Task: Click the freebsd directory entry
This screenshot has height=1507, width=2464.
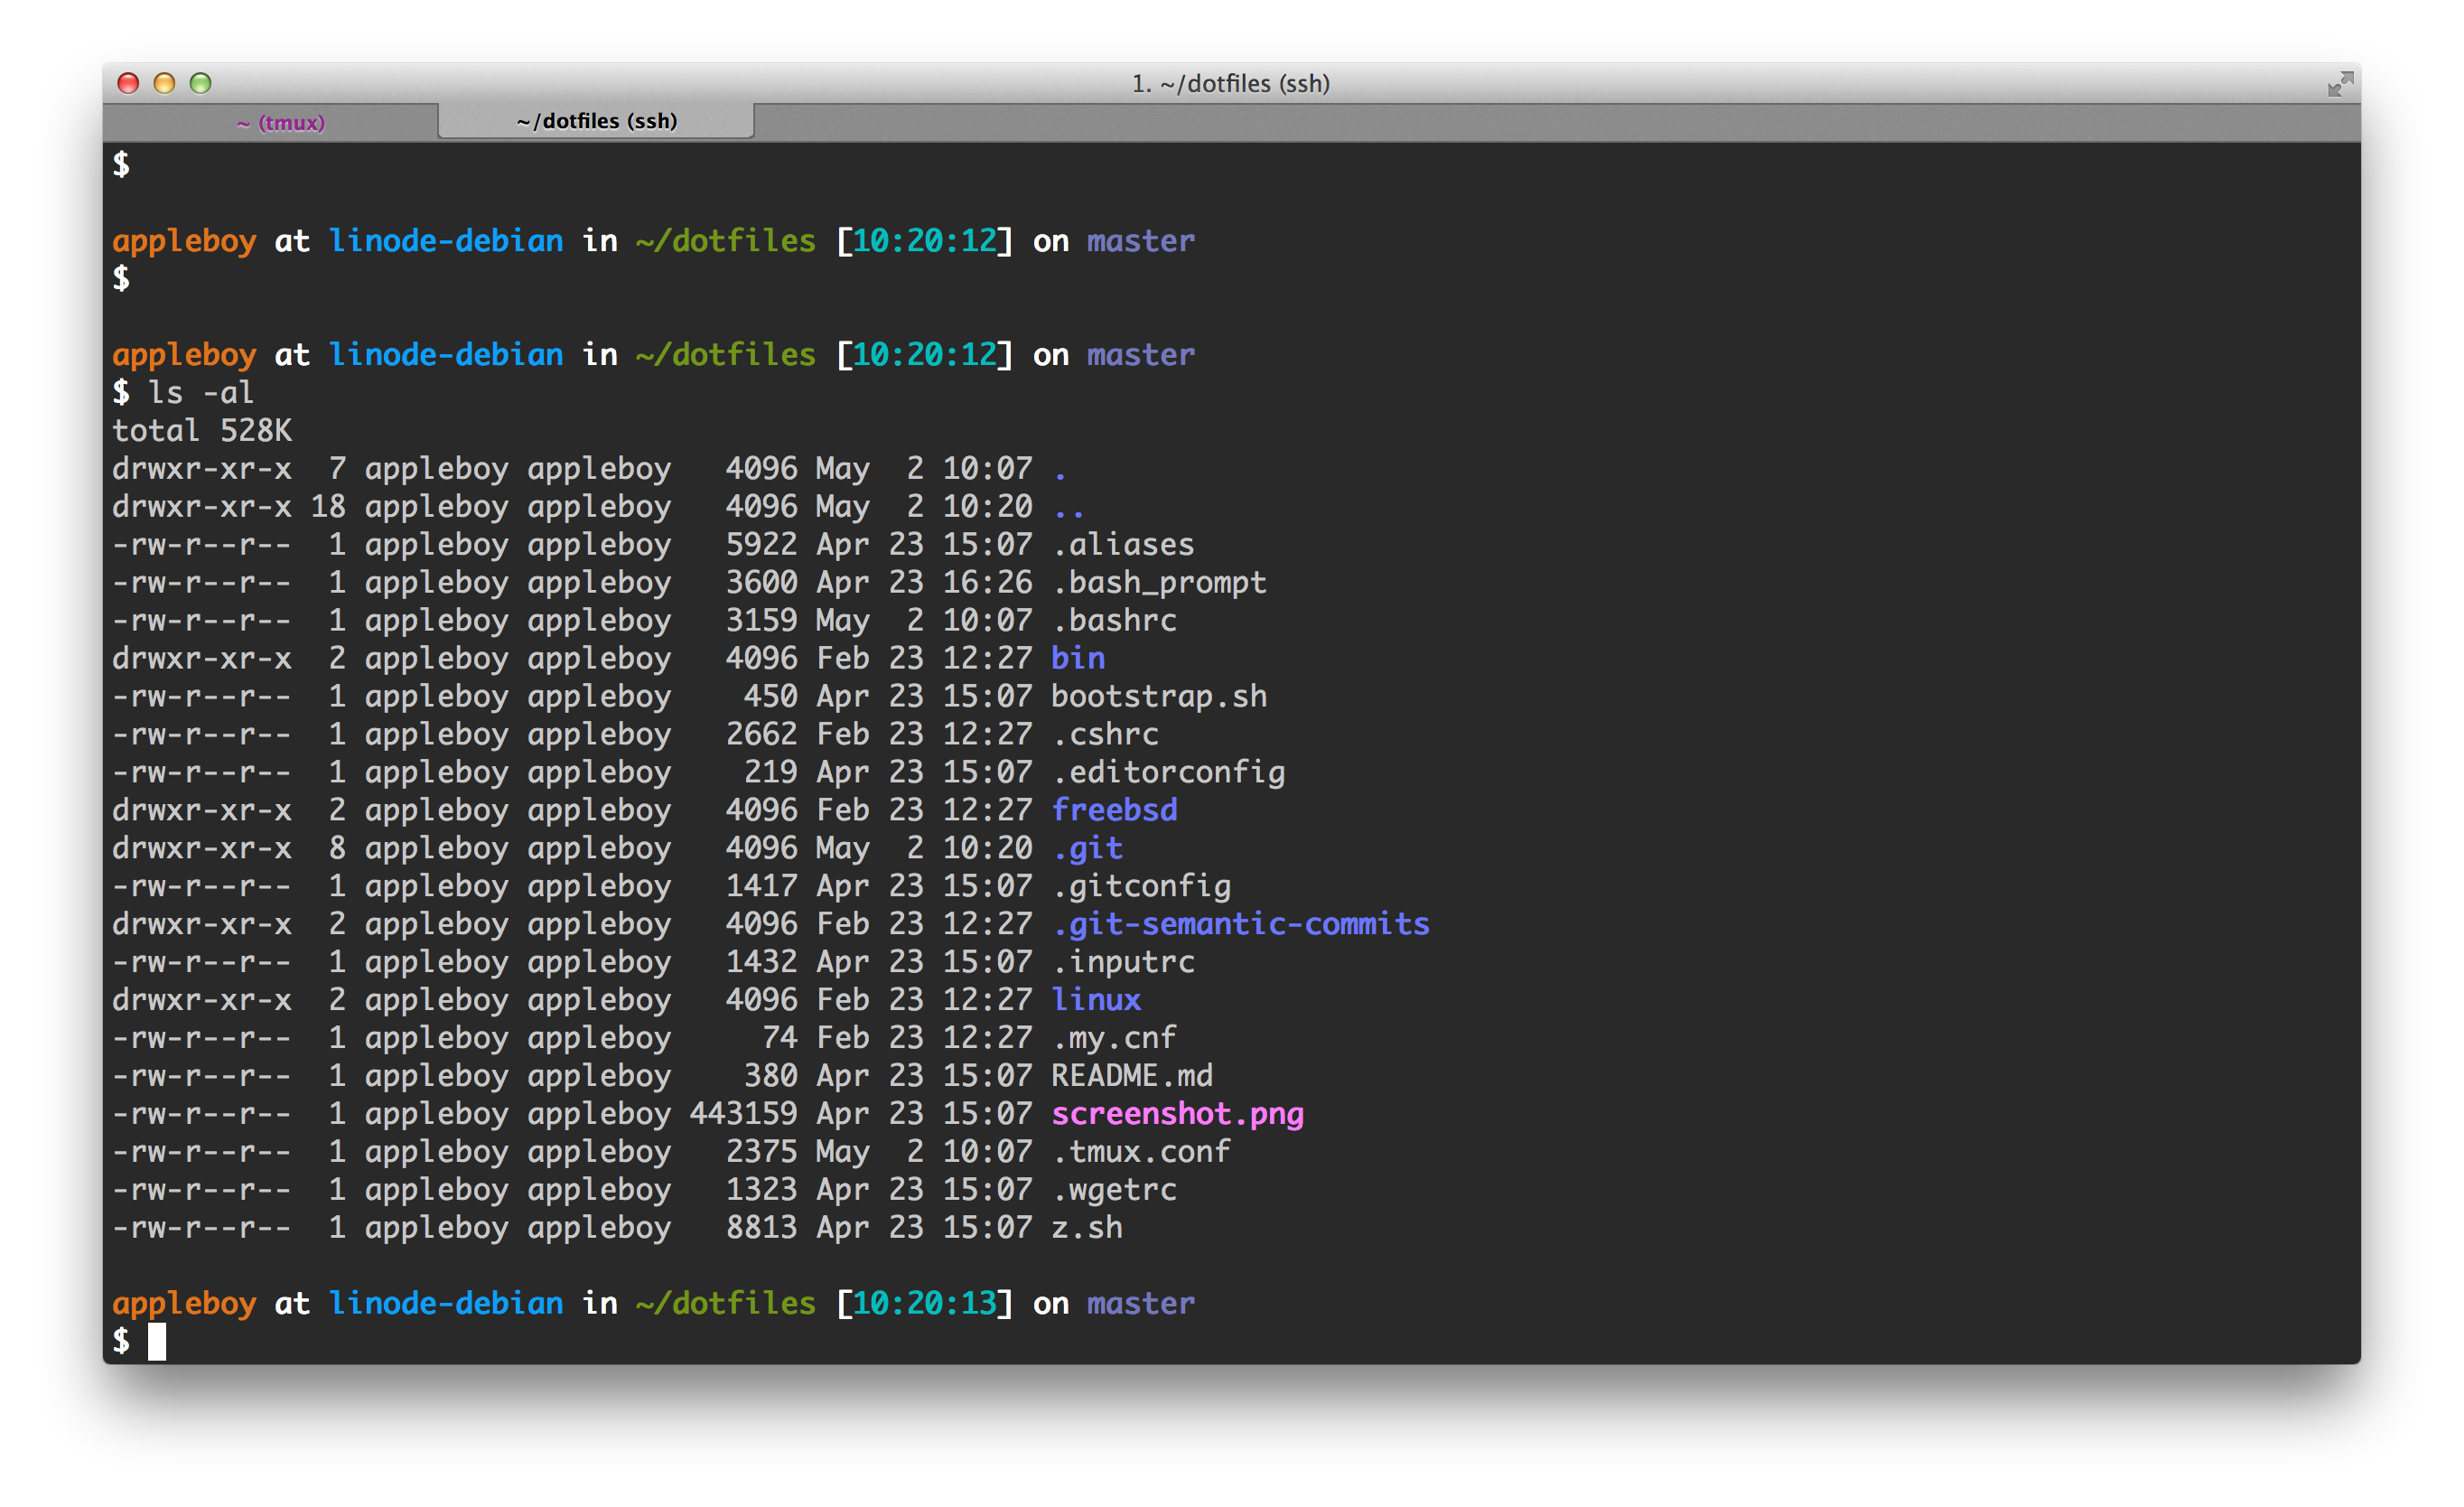Action: 1114,810
